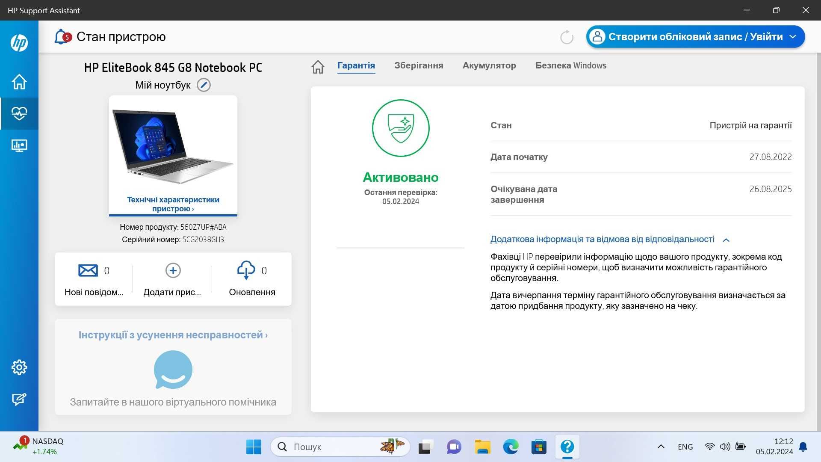
Task: Click the expected end date 26.08.2025
Action: pos(771,189)
